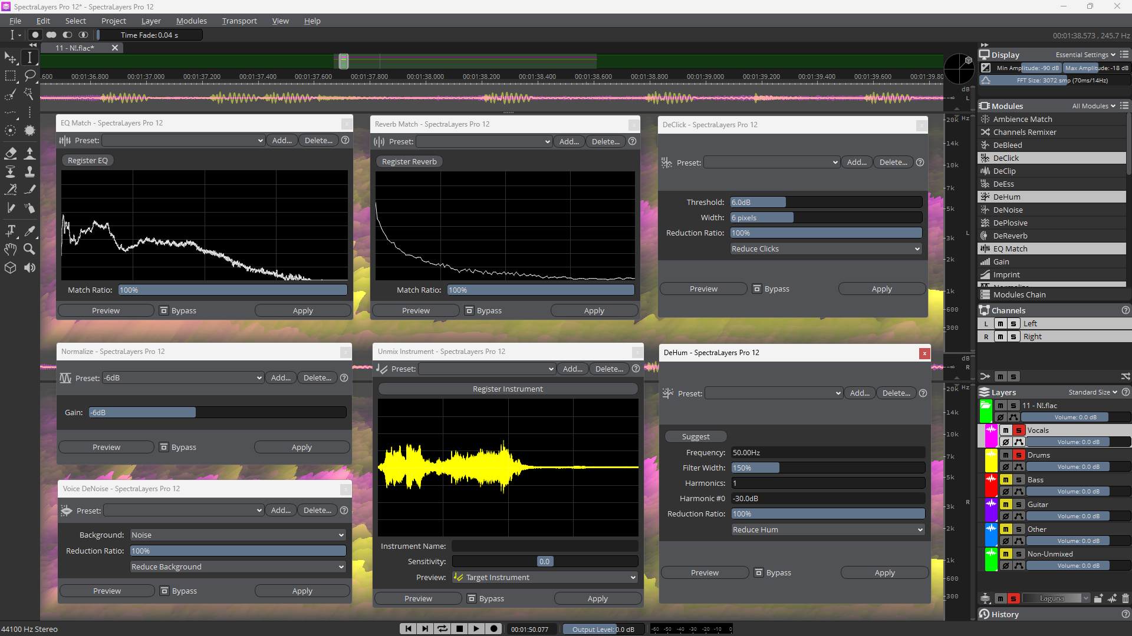Click the Display panel monitor icon

pos(984,55)
